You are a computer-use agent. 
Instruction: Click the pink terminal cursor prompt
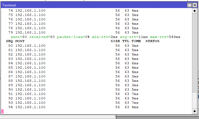[x=2, y=112]
